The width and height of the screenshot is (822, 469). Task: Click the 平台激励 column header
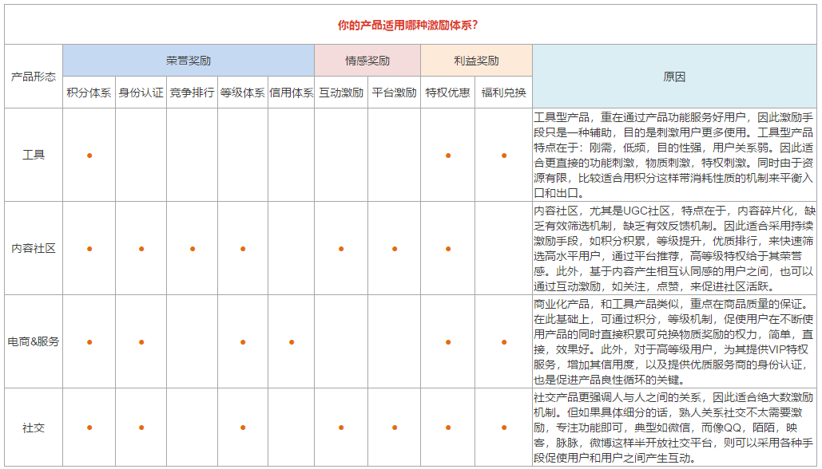(395, 93)
